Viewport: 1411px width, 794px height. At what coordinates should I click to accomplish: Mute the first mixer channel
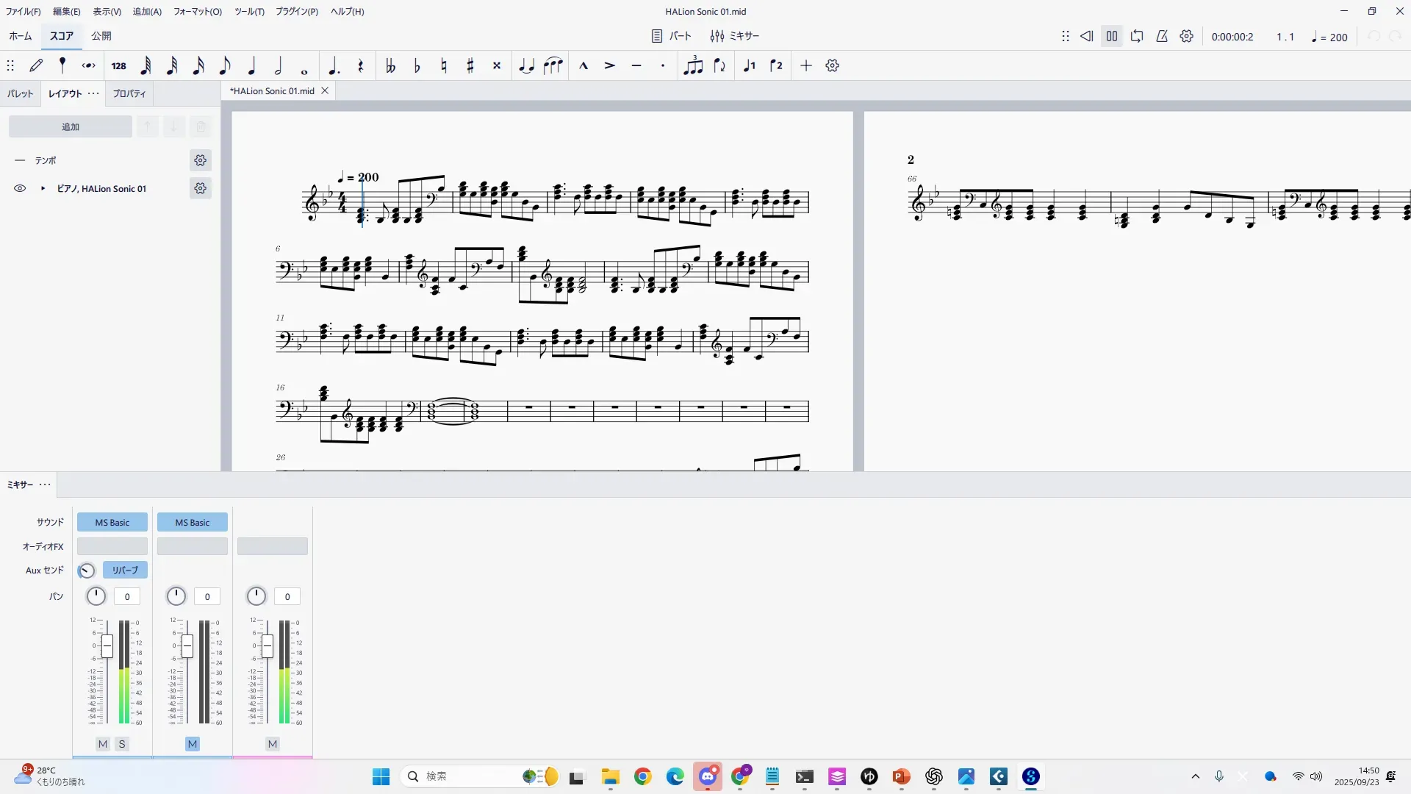pos(103,744)
